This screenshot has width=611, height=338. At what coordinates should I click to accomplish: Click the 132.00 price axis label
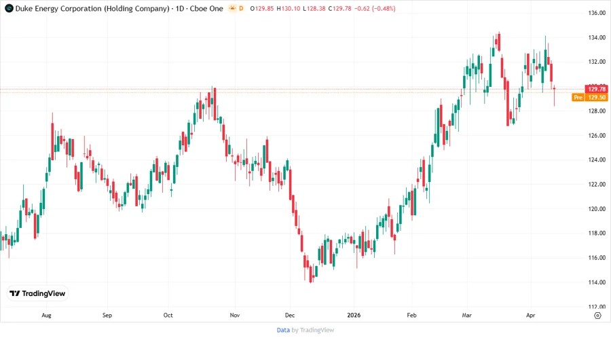coord(597,62)
